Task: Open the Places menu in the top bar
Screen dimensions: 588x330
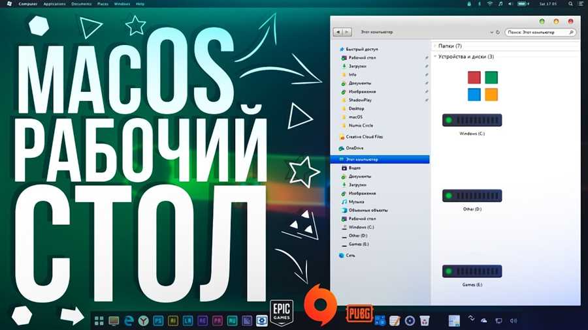Action: pyautogui.click(x=103, y=4)
